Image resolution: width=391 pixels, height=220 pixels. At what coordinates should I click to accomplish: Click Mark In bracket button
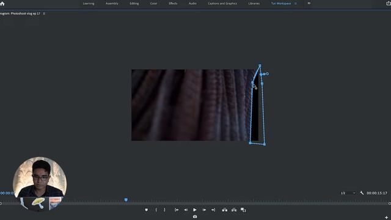[156, 210]
